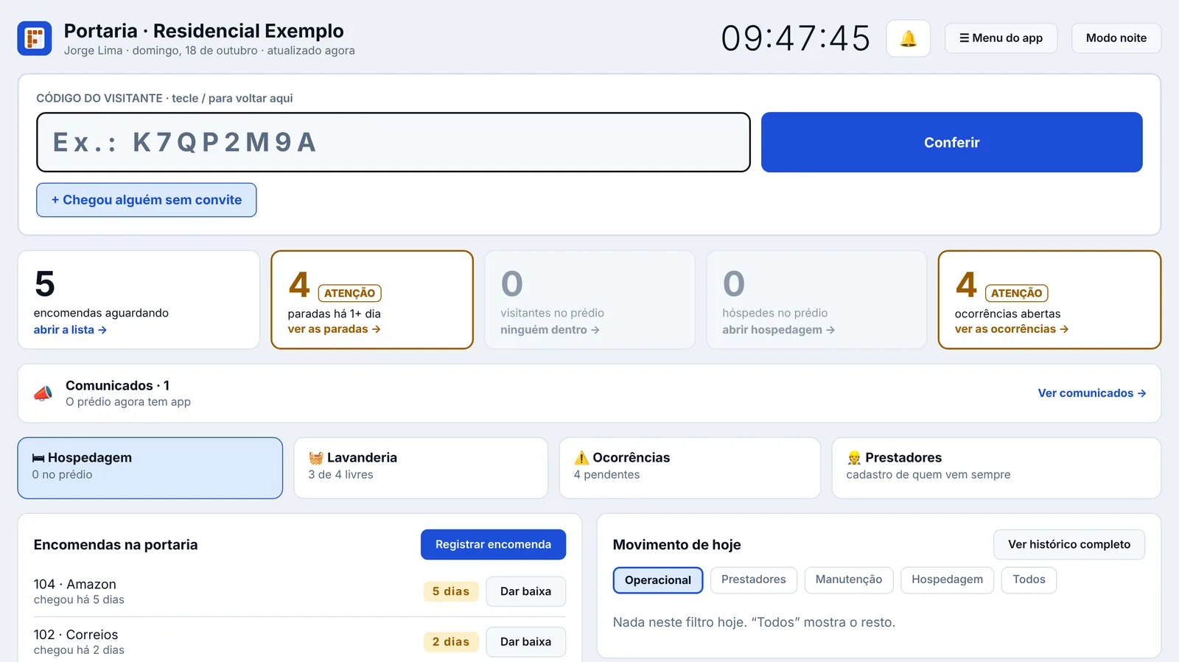Click the Registrar encomenda button
Image resolution: width=1179 pixels, height=662 pixels.
493,545
